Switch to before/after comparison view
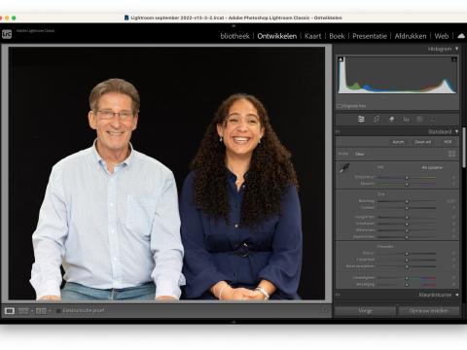Viewport: 467px width, 350px height. (x=41, y=311)
